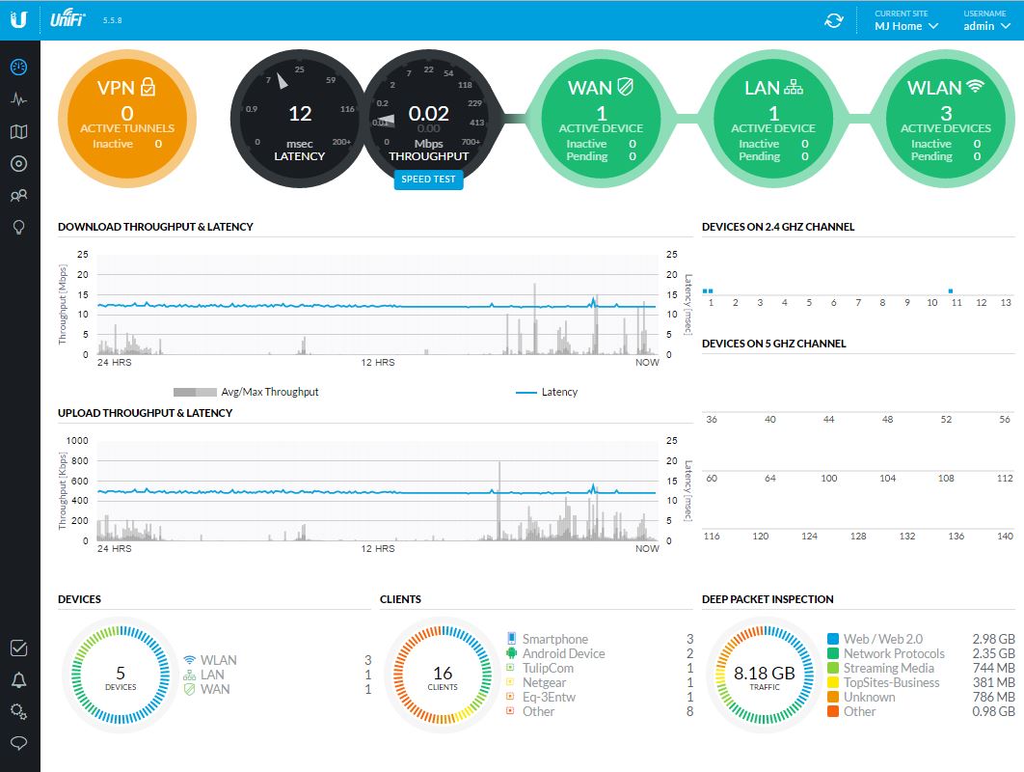The image size is (1024, 772).
Task: Click the refresh icon in top bar
Action: tap(833, 20)
